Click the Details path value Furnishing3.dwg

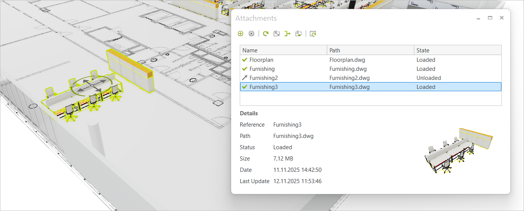(293, 136)
